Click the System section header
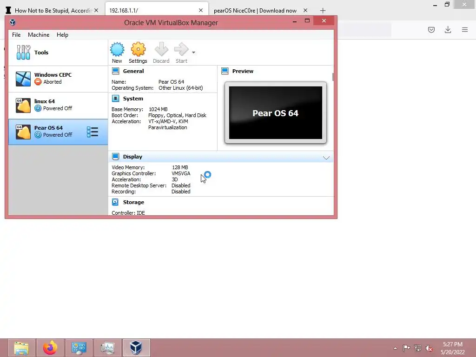The image size is (476, 357). pyautogui.click(x=133, y=99)
